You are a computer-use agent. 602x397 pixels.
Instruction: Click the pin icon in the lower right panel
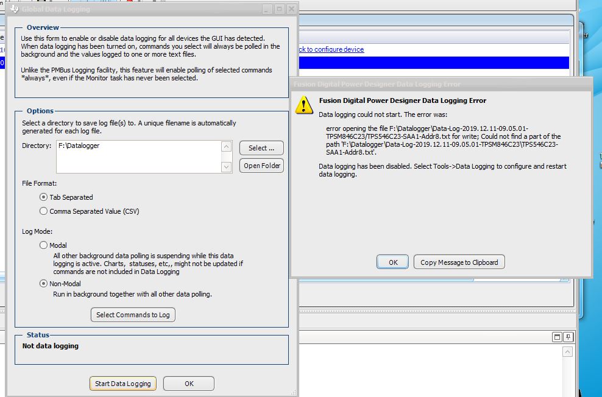pyautogui.click(x=568, y=337)
